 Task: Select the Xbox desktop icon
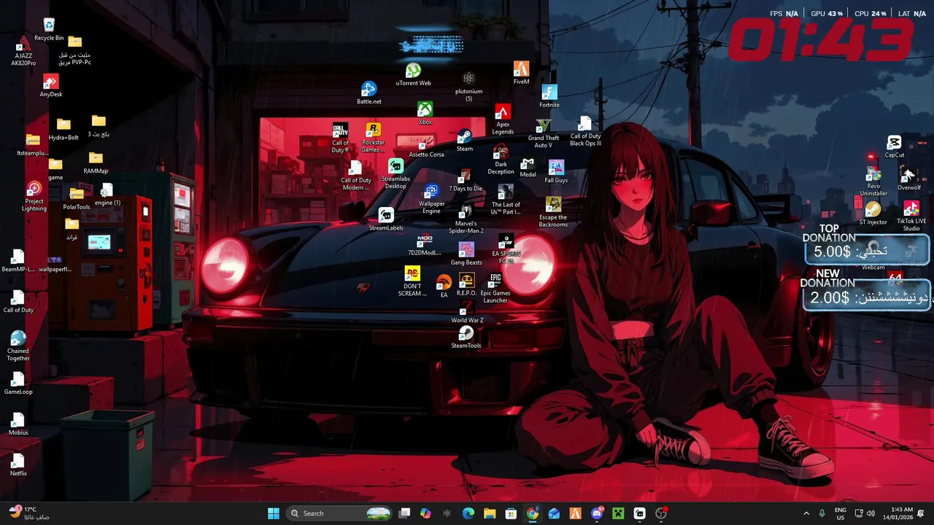click(x=425, y=114)
